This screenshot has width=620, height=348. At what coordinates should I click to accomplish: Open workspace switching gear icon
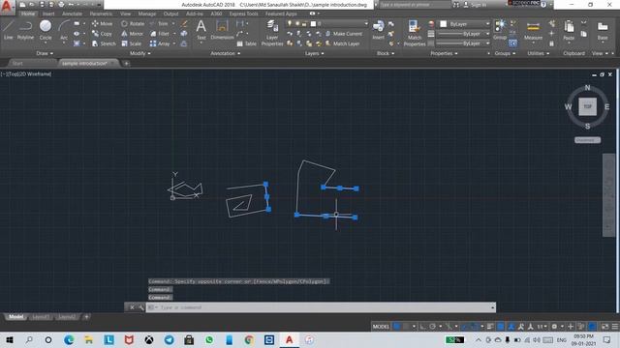[x=554, y=327]
